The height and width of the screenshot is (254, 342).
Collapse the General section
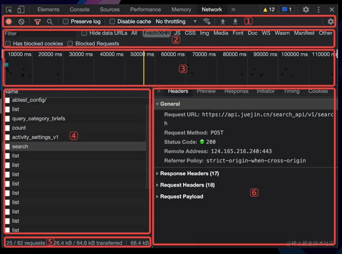[157, 104]
